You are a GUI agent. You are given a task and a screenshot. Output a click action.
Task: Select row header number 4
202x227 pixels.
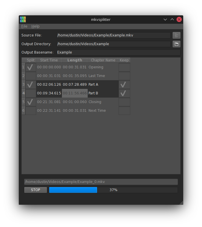[x=23, y=93]
